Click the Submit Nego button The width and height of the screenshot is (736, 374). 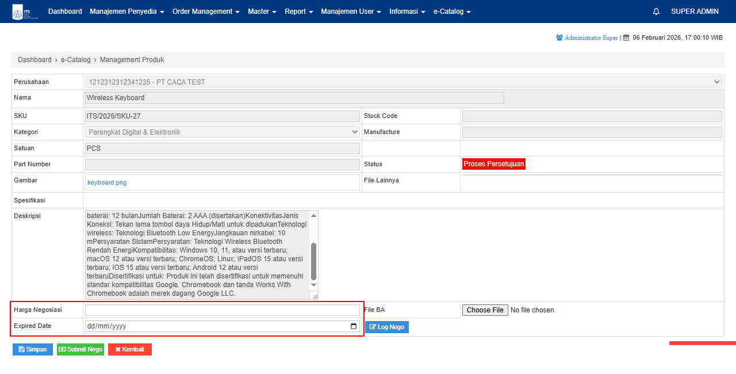[80, 349]
